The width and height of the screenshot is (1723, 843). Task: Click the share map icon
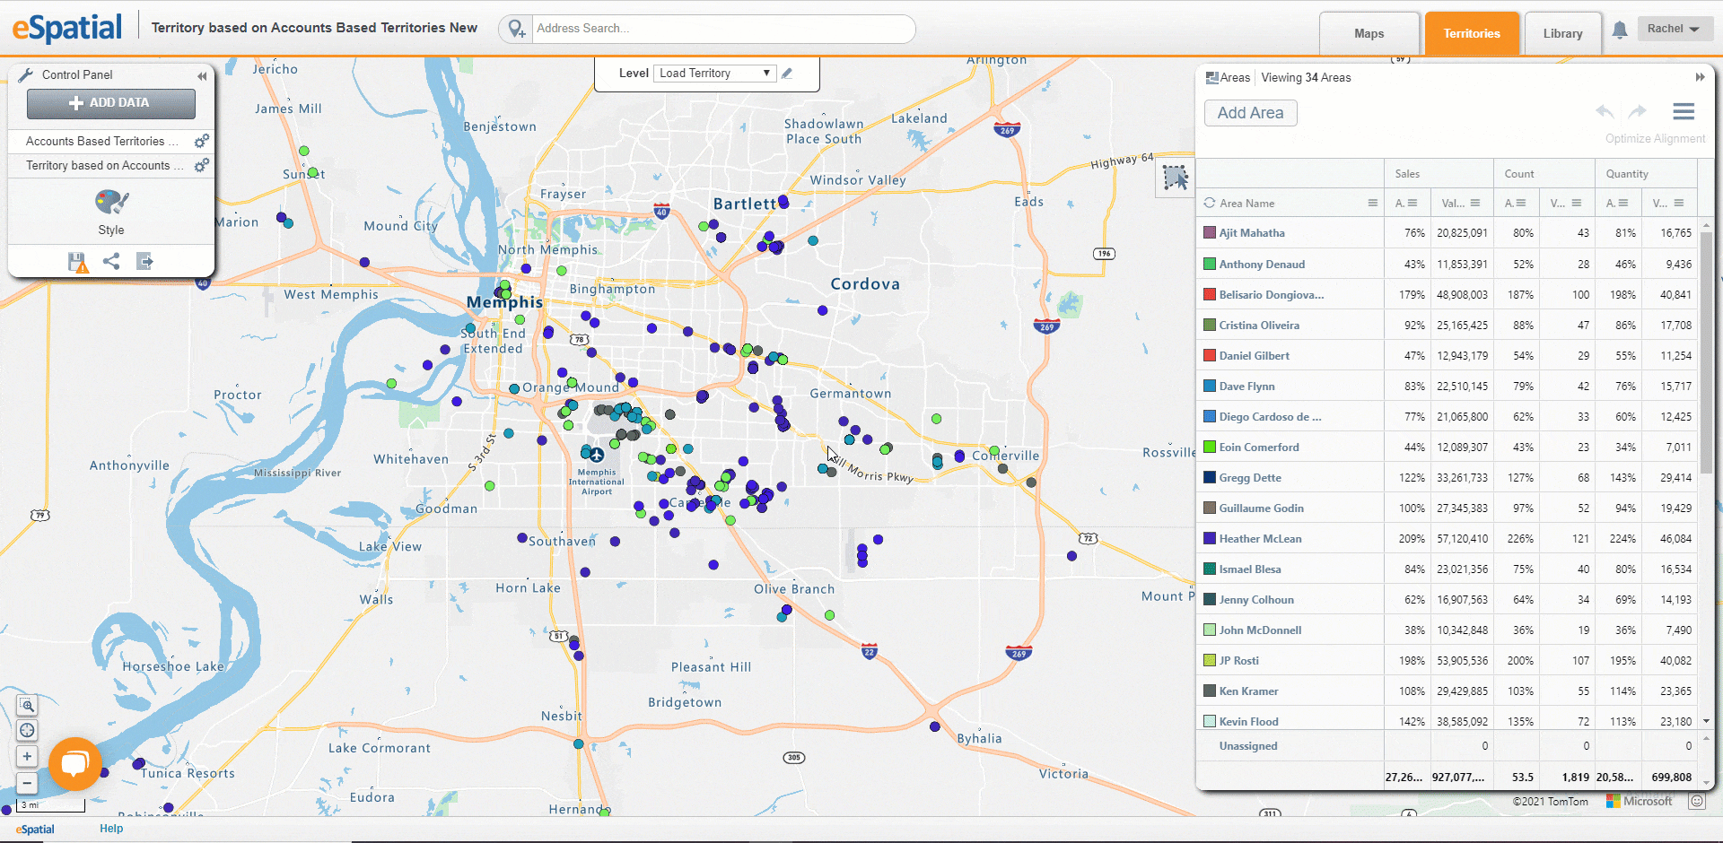tap(111, 261)
